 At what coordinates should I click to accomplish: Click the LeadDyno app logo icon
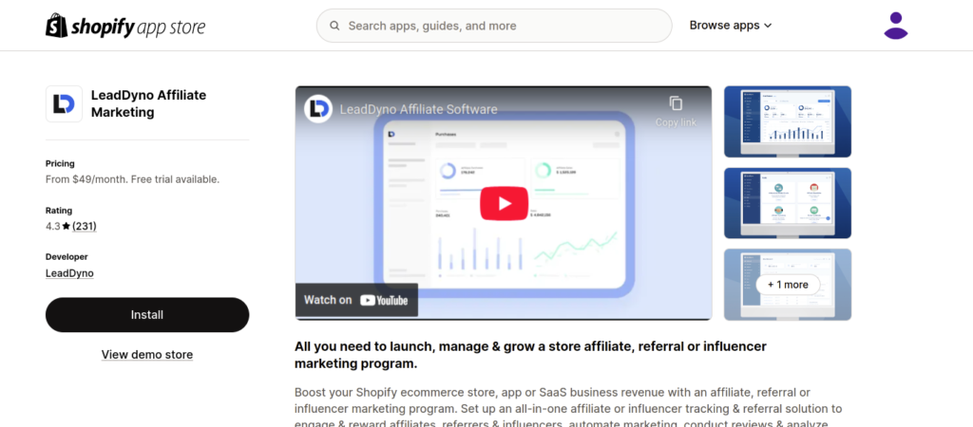click(x=64, y=104)
